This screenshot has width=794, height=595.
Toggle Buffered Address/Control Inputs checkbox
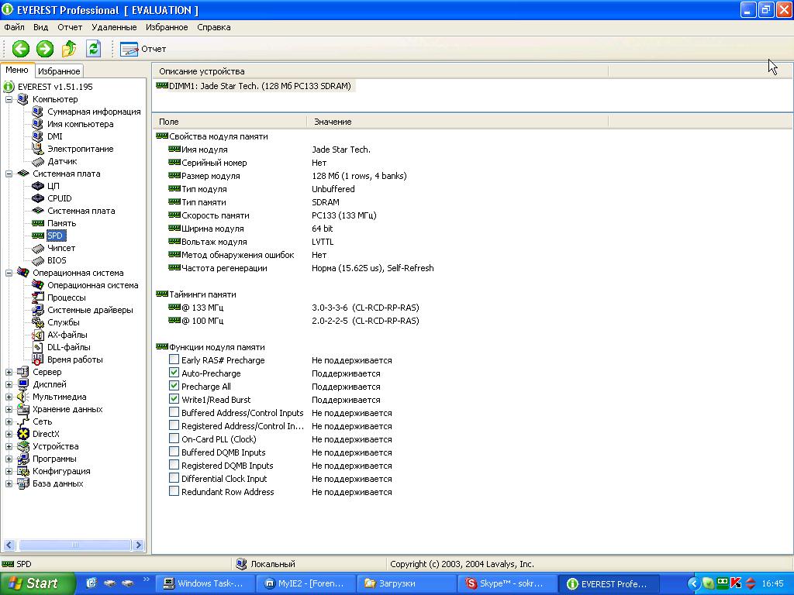pyautogui.click(x=174, y=412)
